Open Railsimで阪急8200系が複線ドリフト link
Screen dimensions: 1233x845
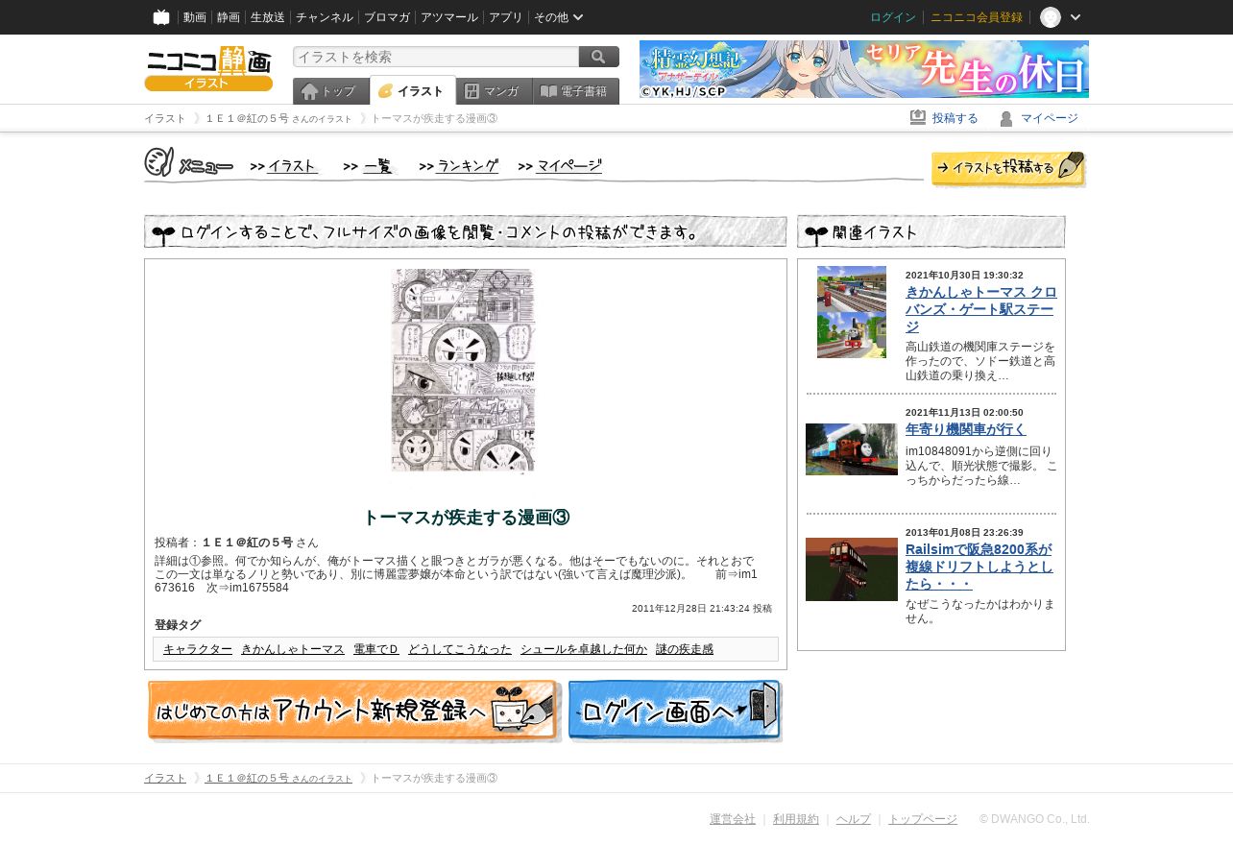pos(979,567)
